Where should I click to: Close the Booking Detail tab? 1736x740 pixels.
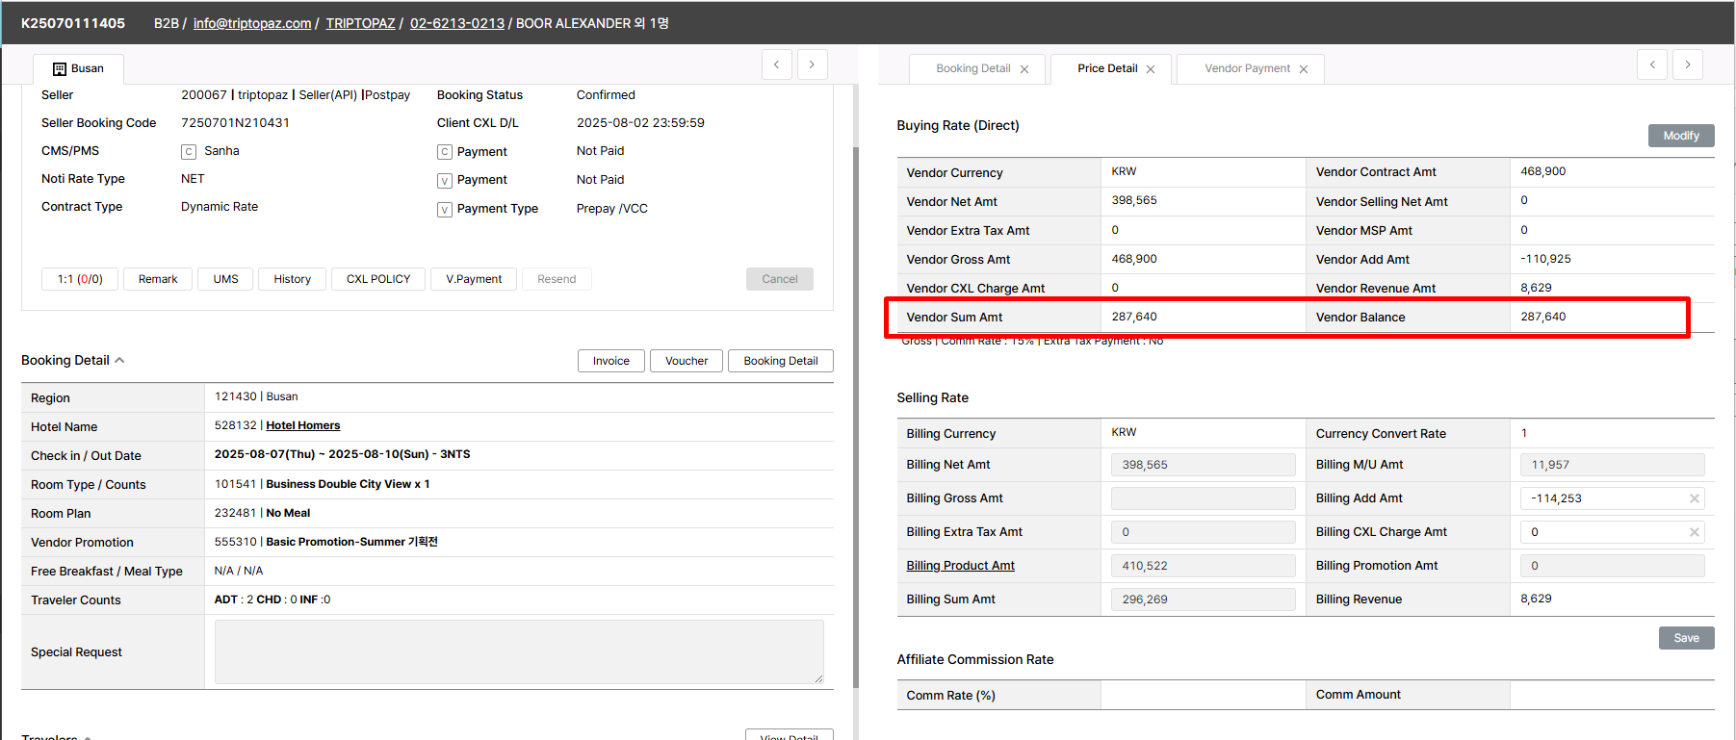pos(1024,69)
